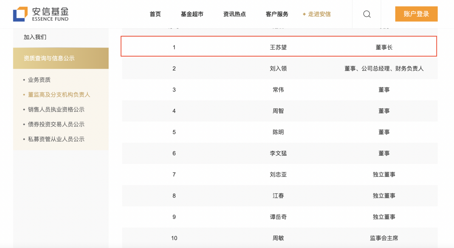
Task: Open the 基金超市 menu
Action: 192,14
